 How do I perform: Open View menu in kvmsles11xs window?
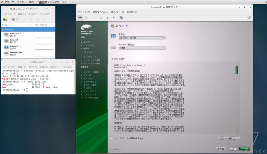point(115,12)
